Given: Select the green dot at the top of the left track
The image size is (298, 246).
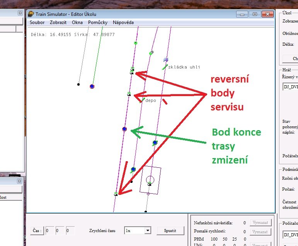Looking at the screenshot, I should (x=136, y=43).
